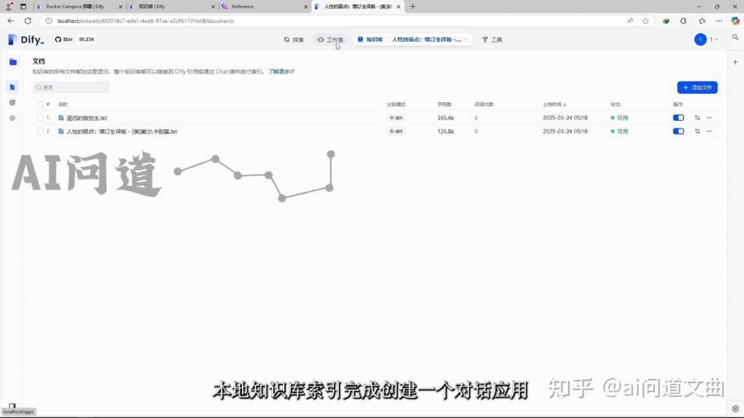744x418 pixels.
Task: Open a new browser tab
Action: point(413,6)
